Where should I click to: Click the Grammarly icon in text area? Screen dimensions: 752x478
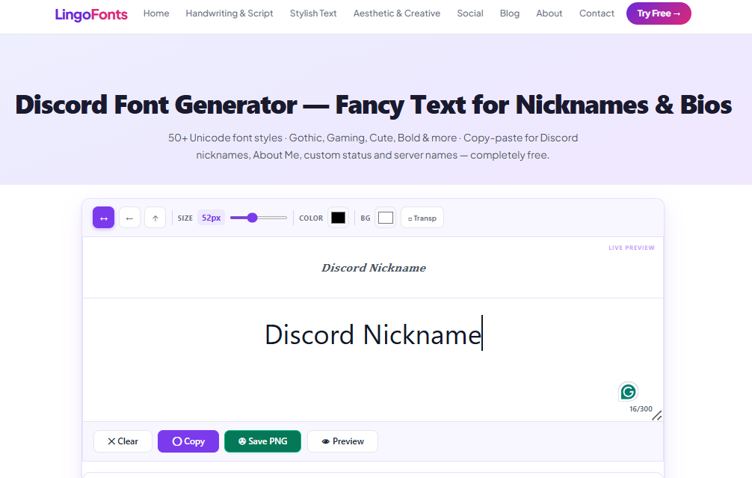(x=628, y=392)
